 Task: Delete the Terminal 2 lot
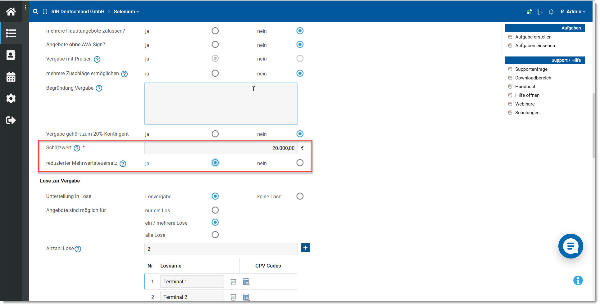tap(234, 297)
